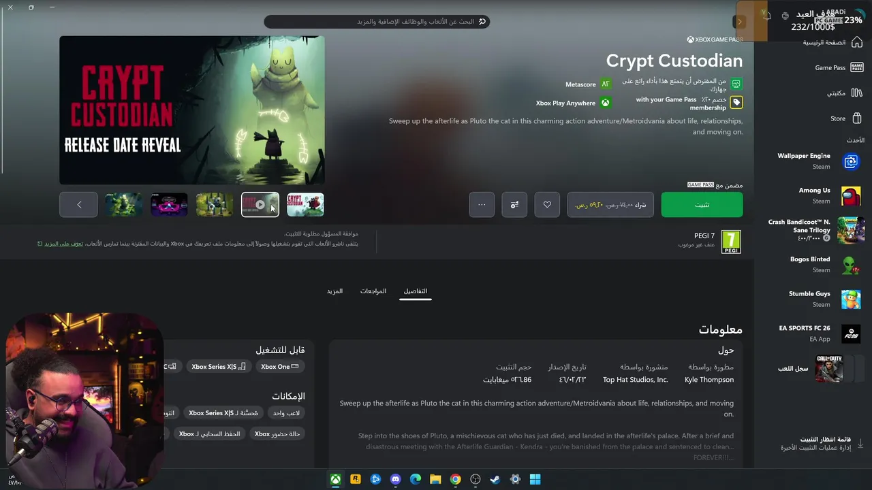872x490 pixels.
Task: Switch to the More tab
Action: tap(334, 291)
